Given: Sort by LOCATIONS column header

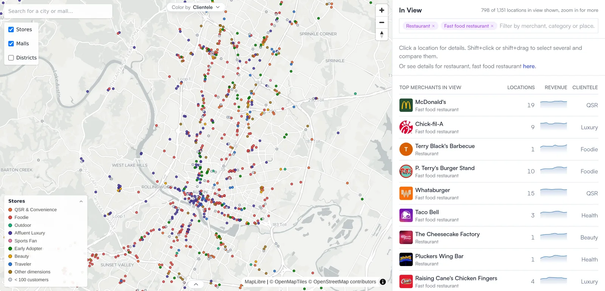Looking at the screenshot, I should point(521,87).
